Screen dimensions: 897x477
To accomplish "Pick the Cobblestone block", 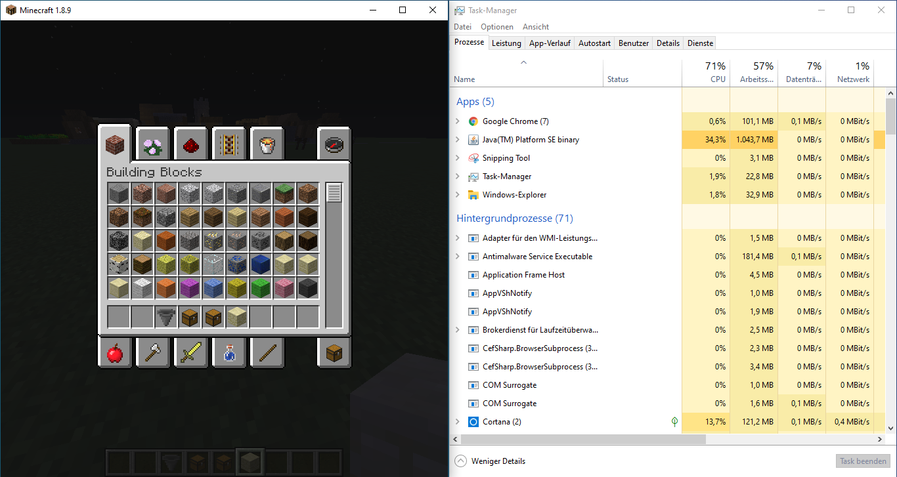I will click(x=166, y=217).
